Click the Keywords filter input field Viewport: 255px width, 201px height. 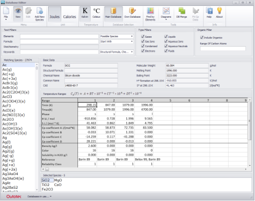(x=59, y=52)
